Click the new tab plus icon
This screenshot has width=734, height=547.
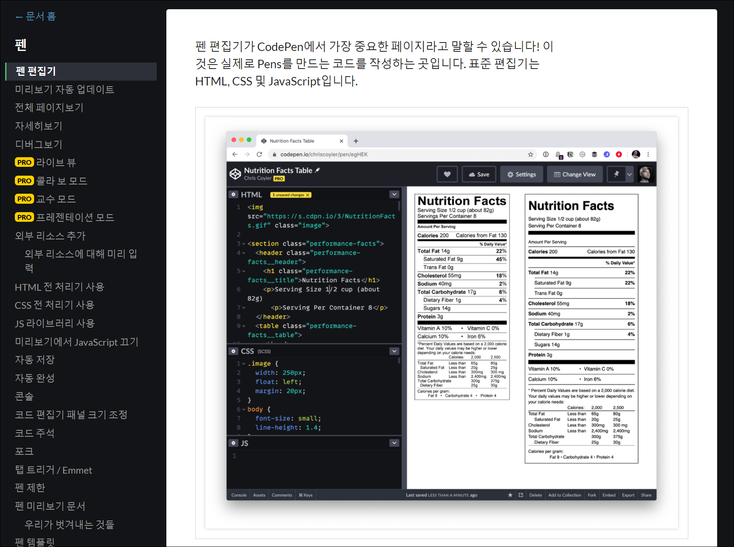356,141
